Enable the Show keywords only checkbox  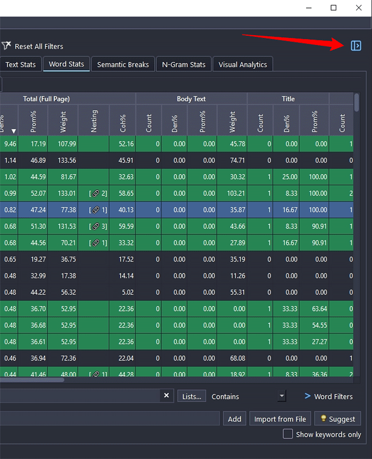pos(288,434)
